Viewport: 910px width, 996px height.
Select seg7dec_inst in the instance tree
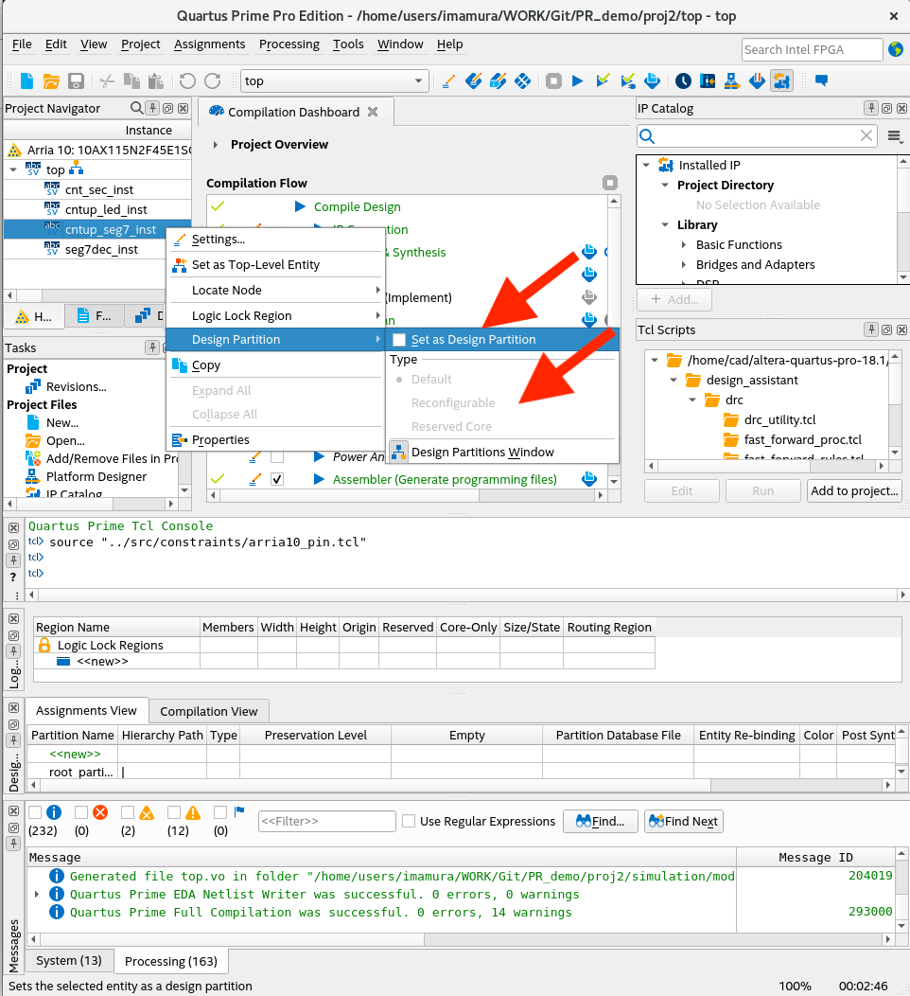[x=101, y=250]
